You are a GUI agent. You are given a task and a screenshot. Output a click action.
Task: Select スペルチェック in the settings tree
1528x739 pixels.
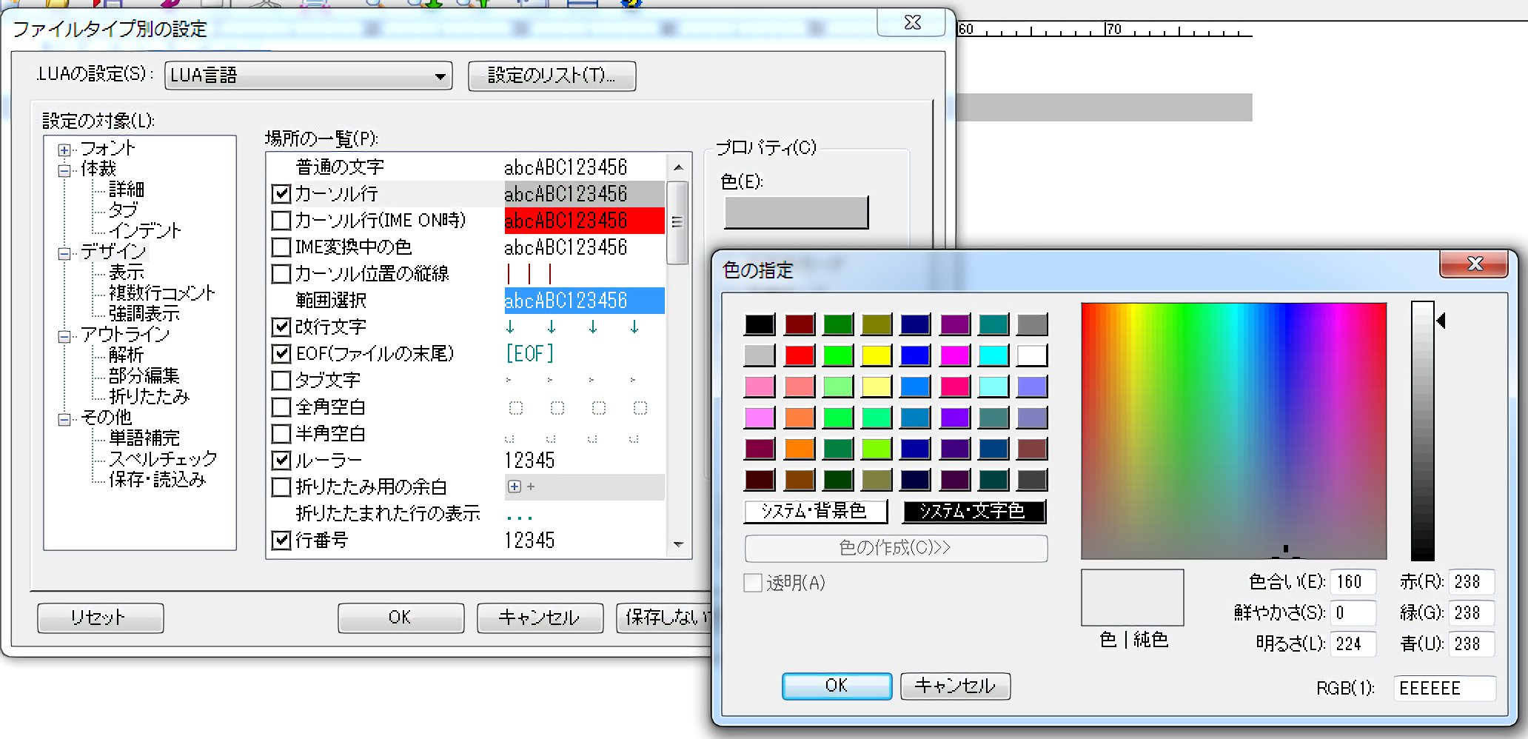(x=161, y=458)
